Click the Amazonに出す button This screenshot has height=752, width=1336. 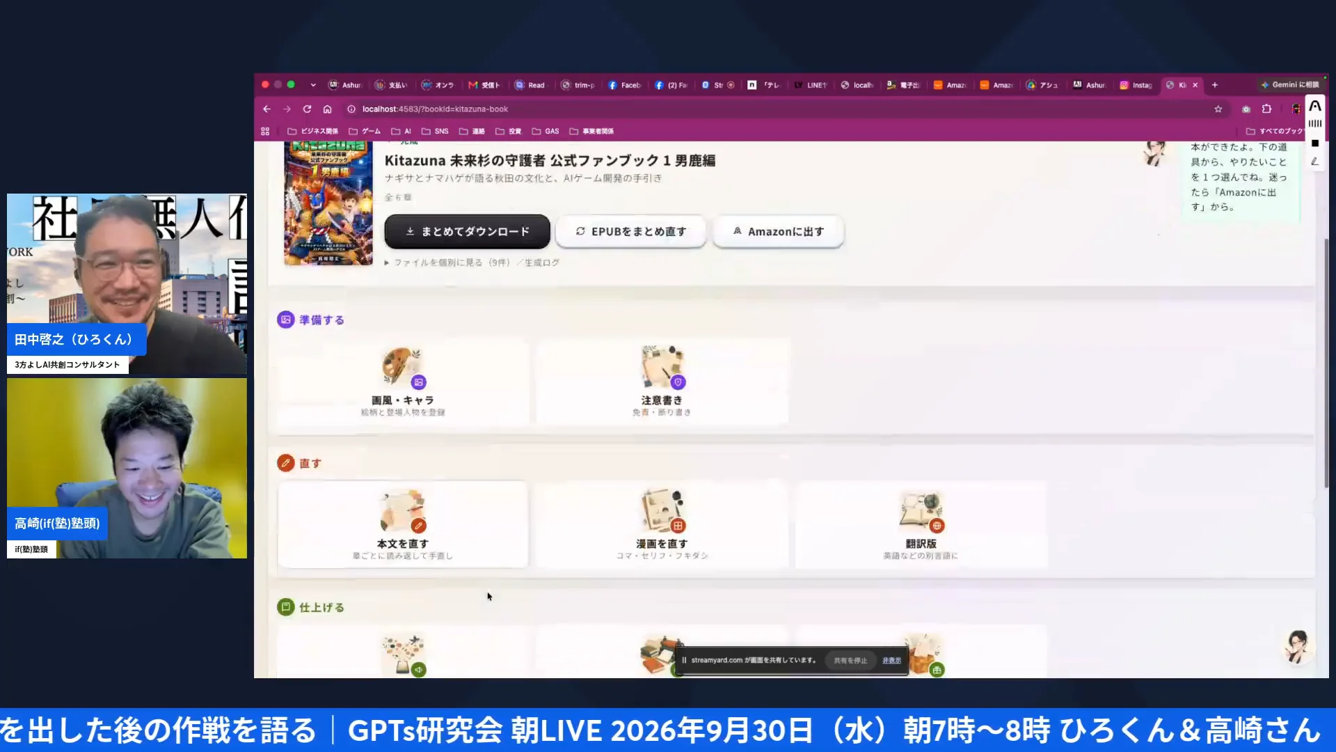[778, 232]
